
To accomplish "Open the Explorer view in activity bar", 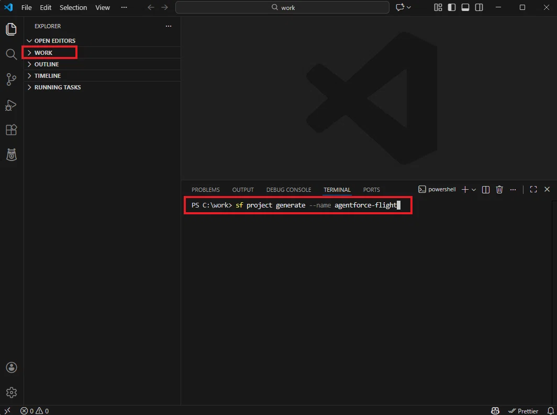I will [12, 29].
